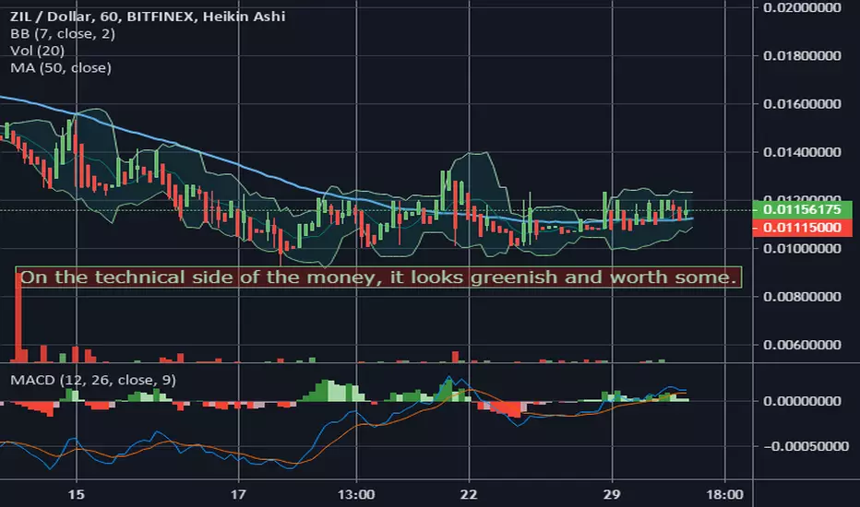Click the 0.01000000 price axis label

pos(802,248)
